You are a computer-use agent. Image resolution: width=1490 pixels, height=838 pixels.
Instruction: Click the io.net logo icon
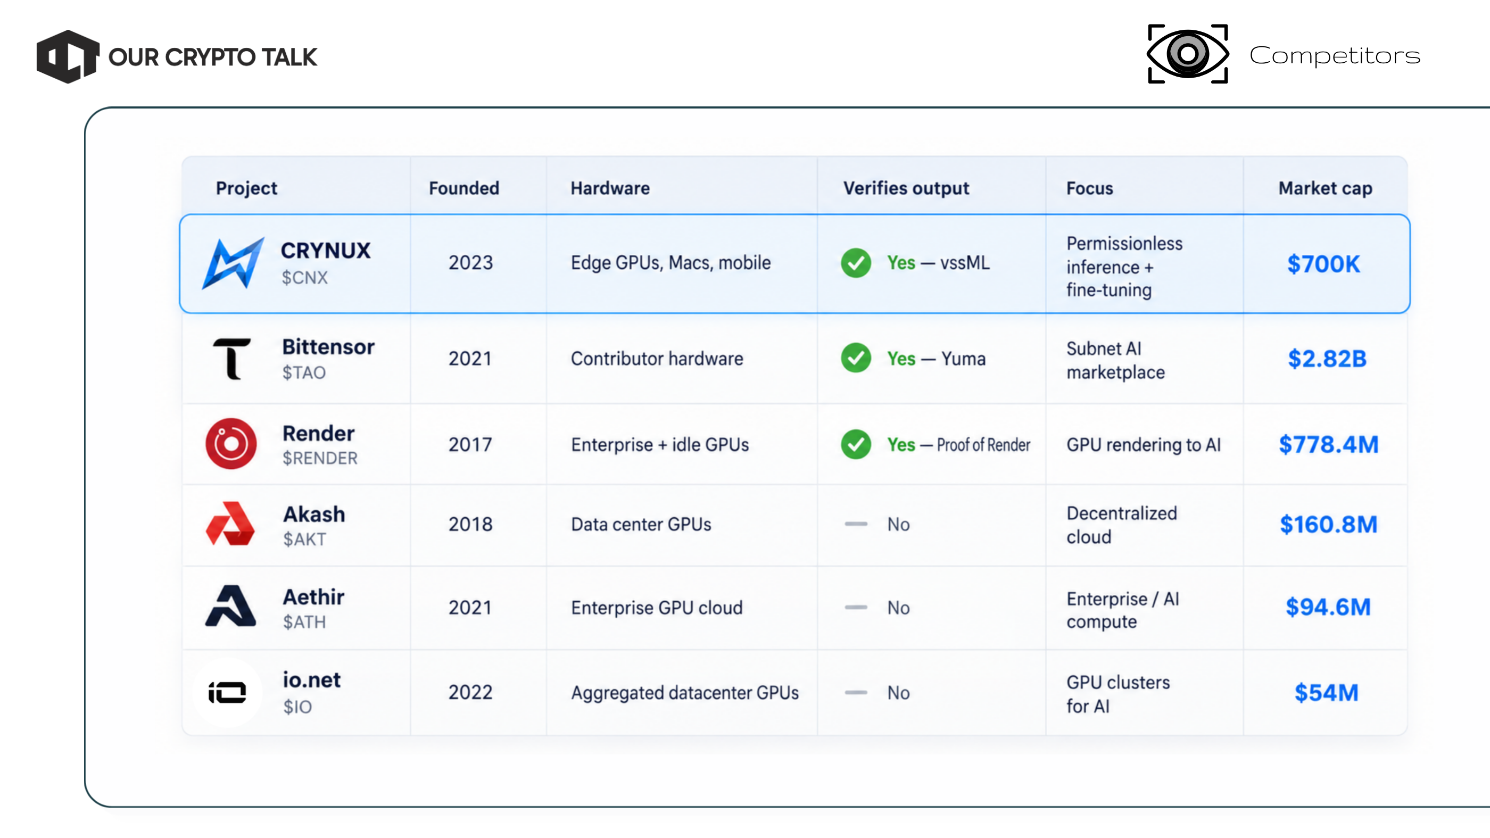click(227, 692)
